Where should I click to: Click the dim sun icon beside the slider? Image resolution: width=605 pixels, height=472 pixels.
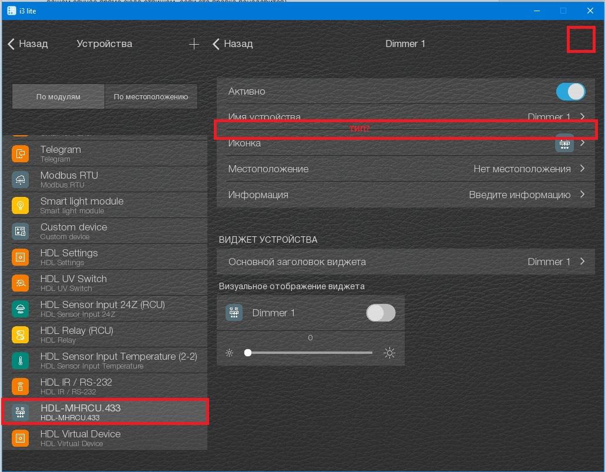pos(230,353)
